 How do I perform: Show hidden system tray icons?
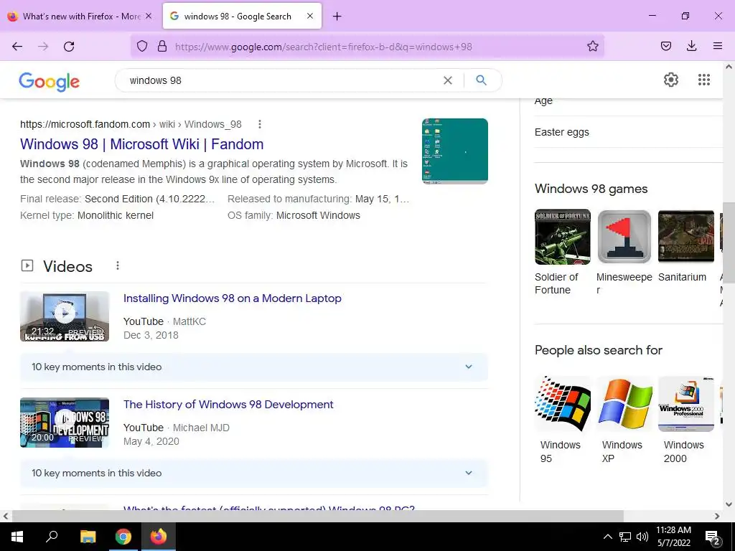607,537
